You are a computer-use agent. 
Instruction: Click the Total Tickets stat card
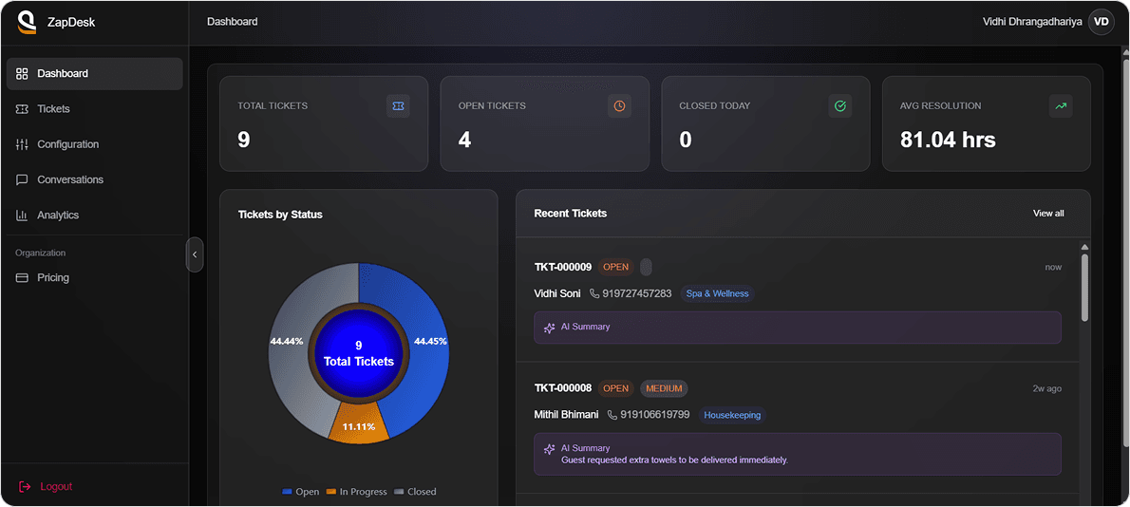pyautogui.click(x=324, y=123)
